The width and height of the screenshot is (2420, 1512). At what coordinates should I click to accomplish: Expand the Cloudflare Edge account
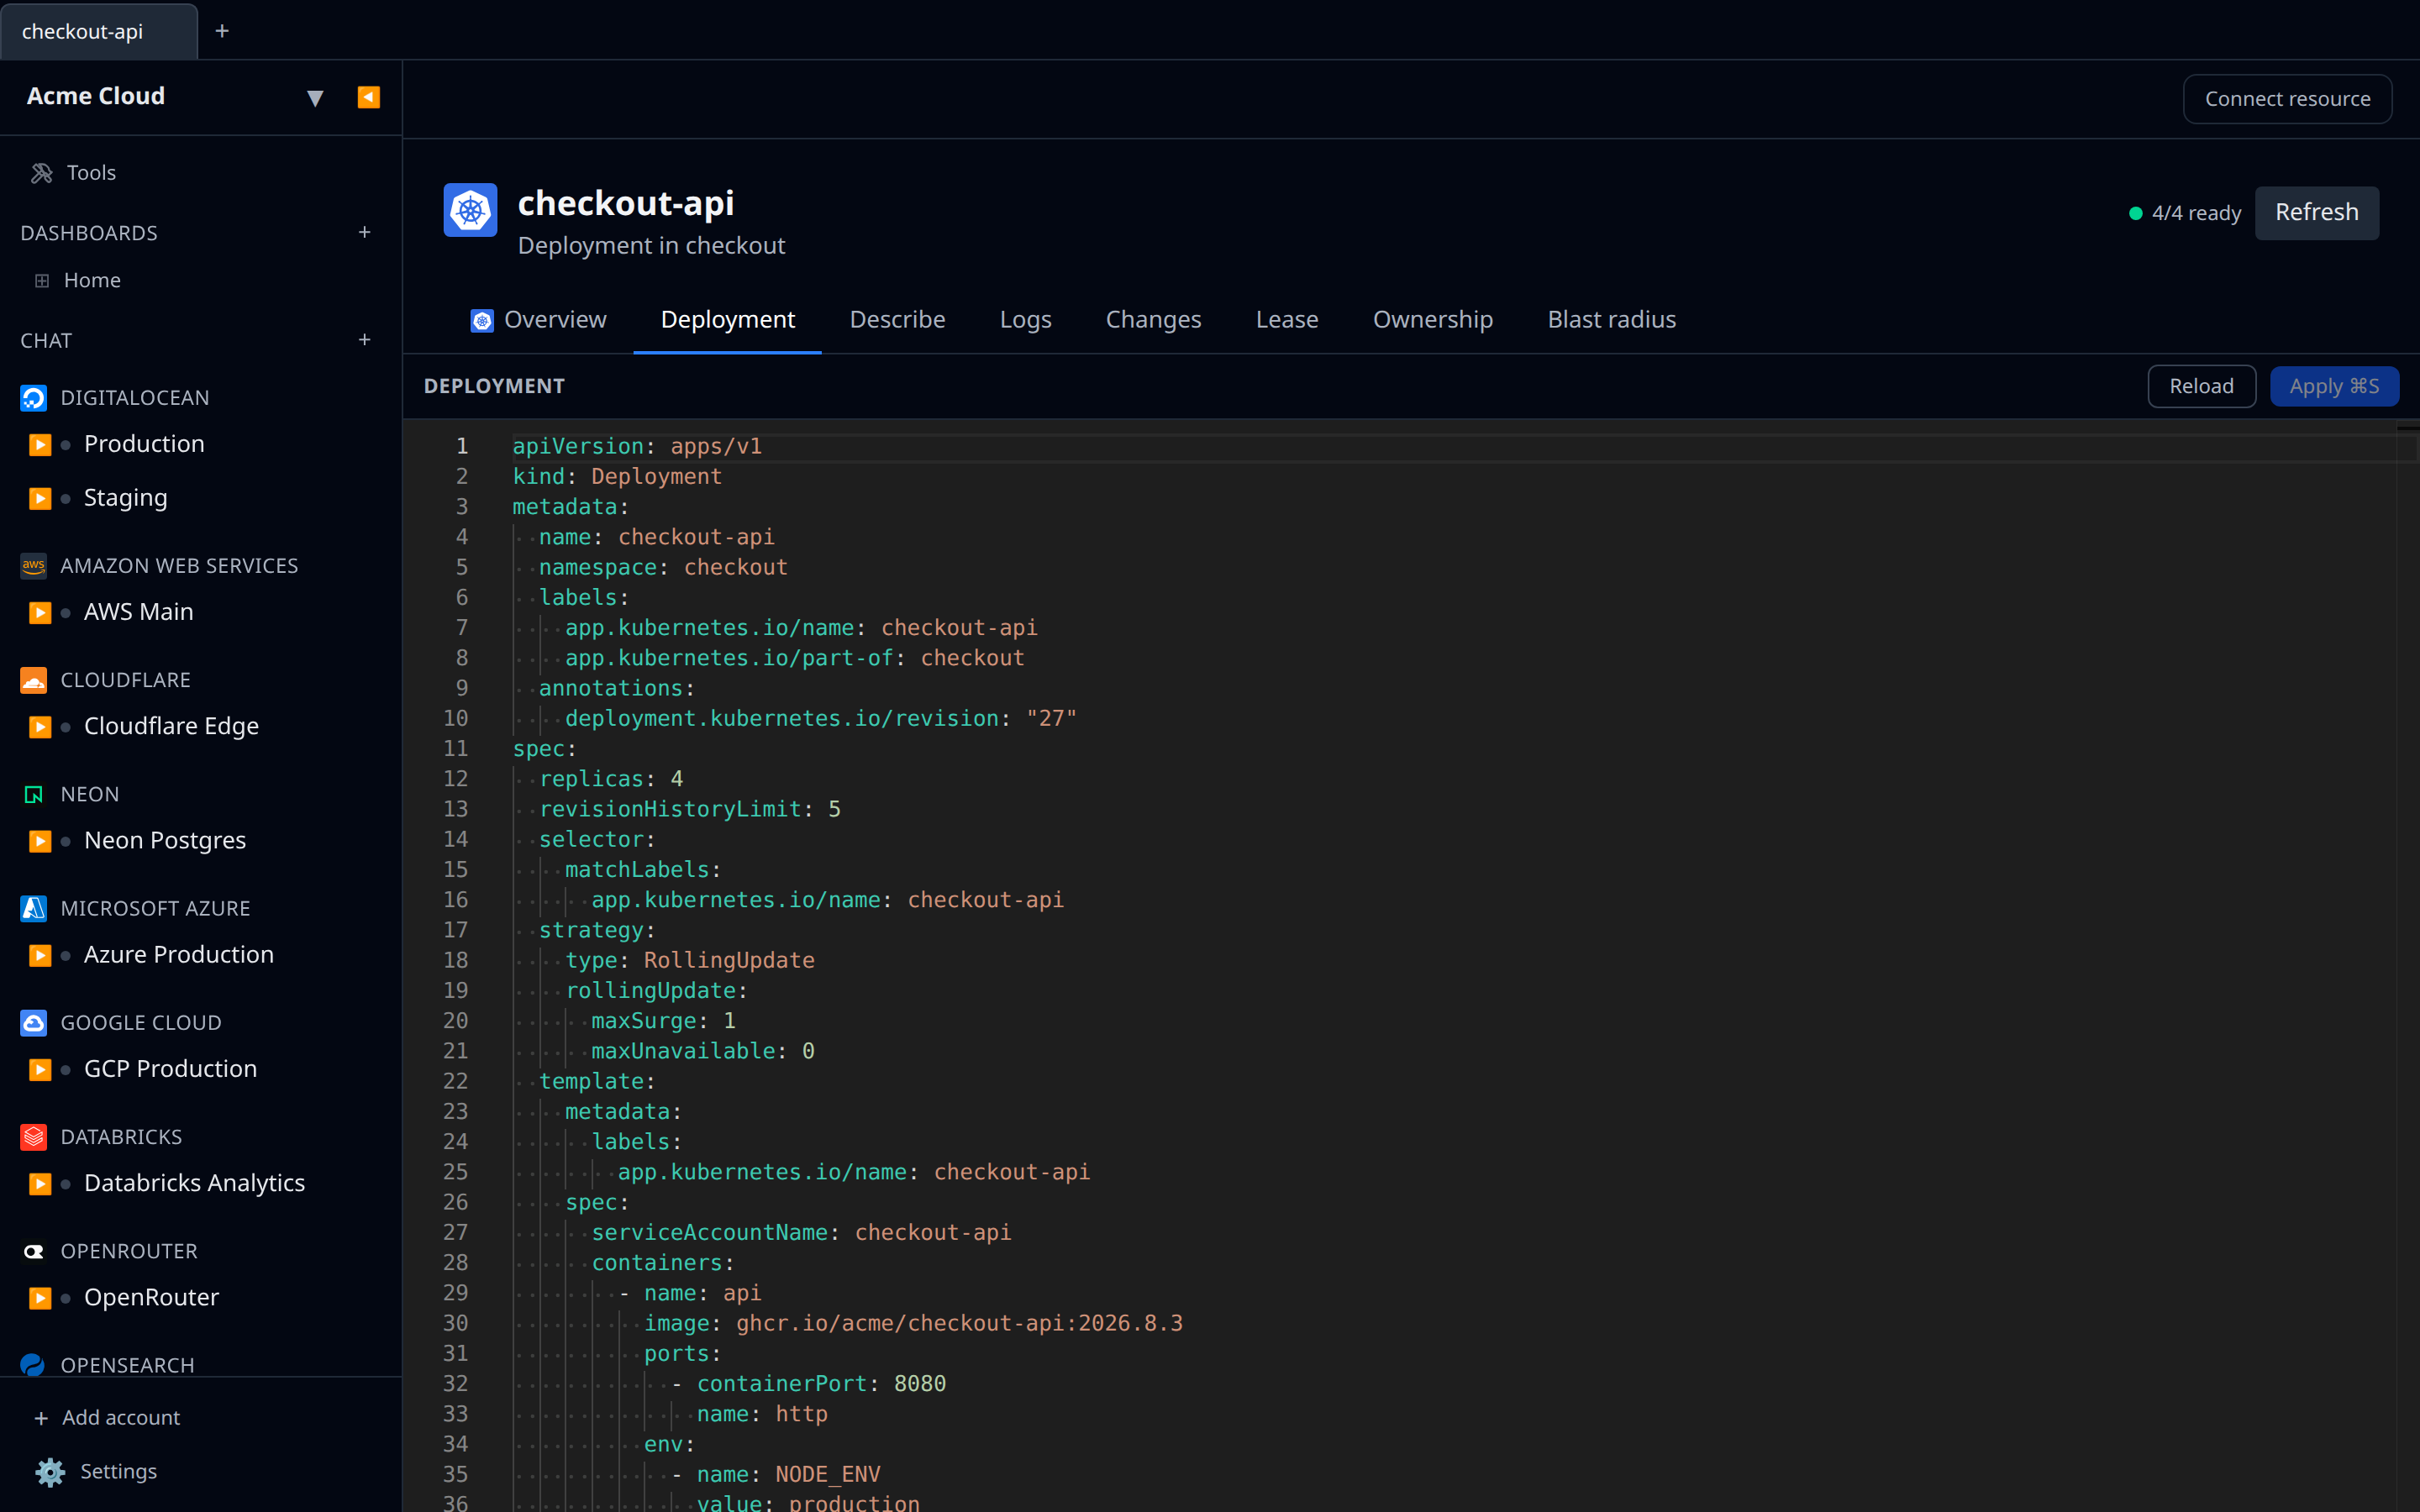tap(40, 726)
